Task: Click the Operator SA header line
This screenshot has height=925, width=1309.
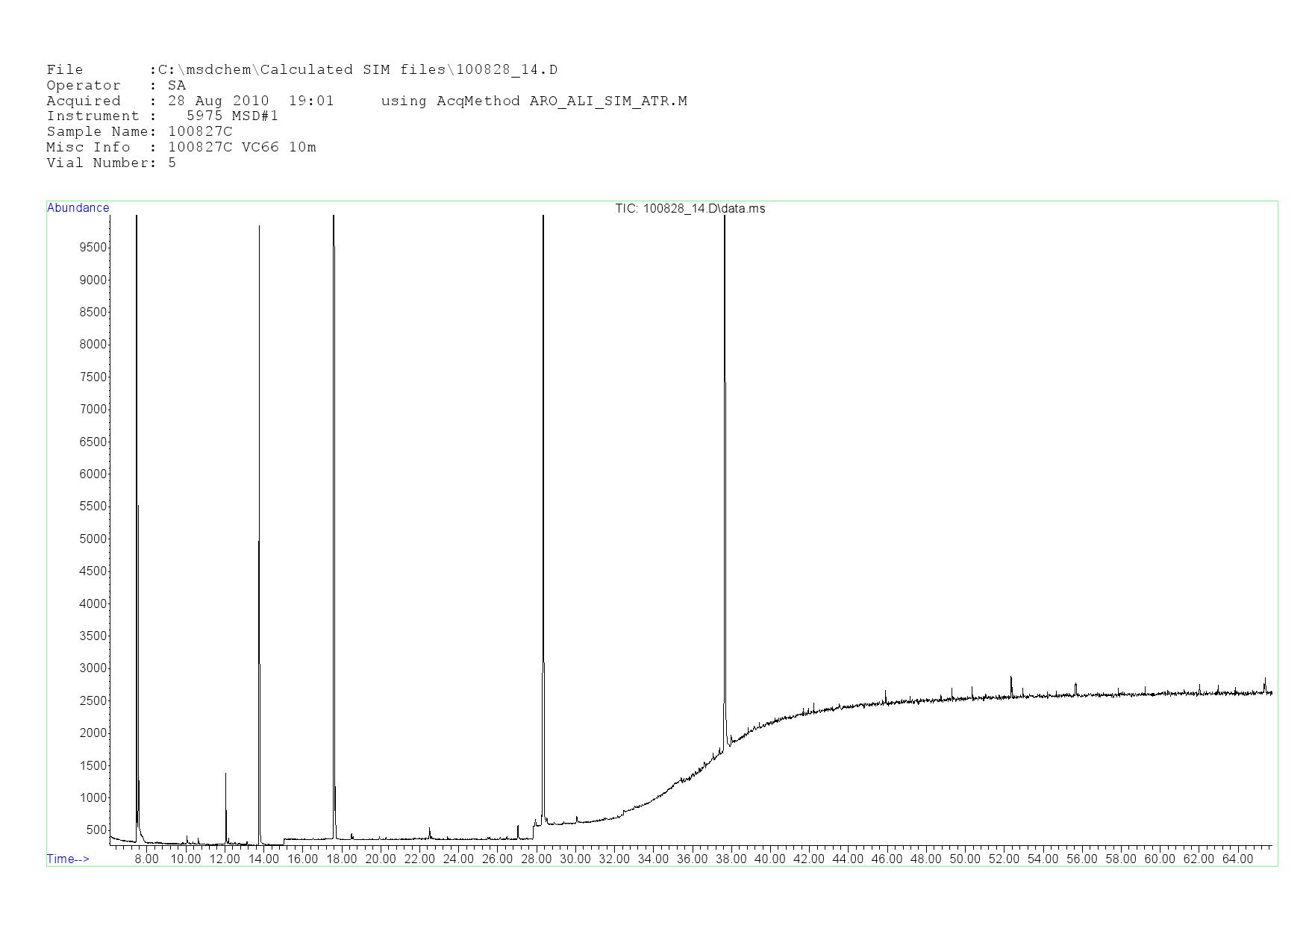Action: [116, 86]
